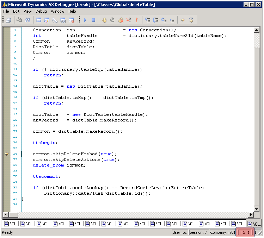Image resolution: width=264 pixels, height=238 pixels.
Task: Click the 'Dictionary::dataFlush(dictTable.id());' line
Action: tap(97, 193)
